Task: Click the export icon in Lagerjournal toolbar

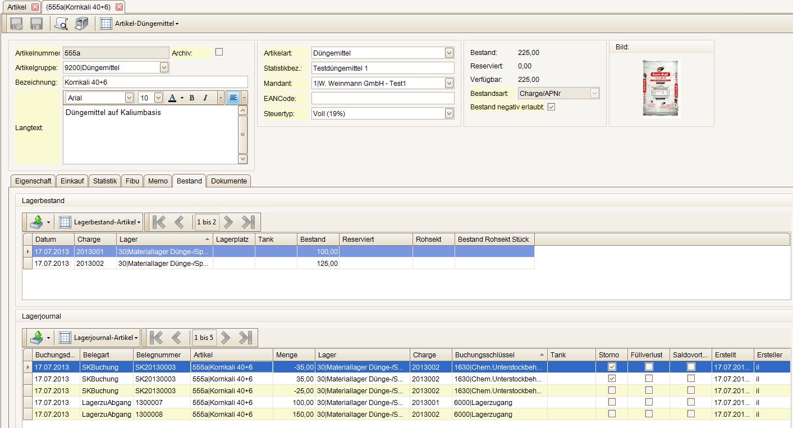Action: [x=36, y=338]
